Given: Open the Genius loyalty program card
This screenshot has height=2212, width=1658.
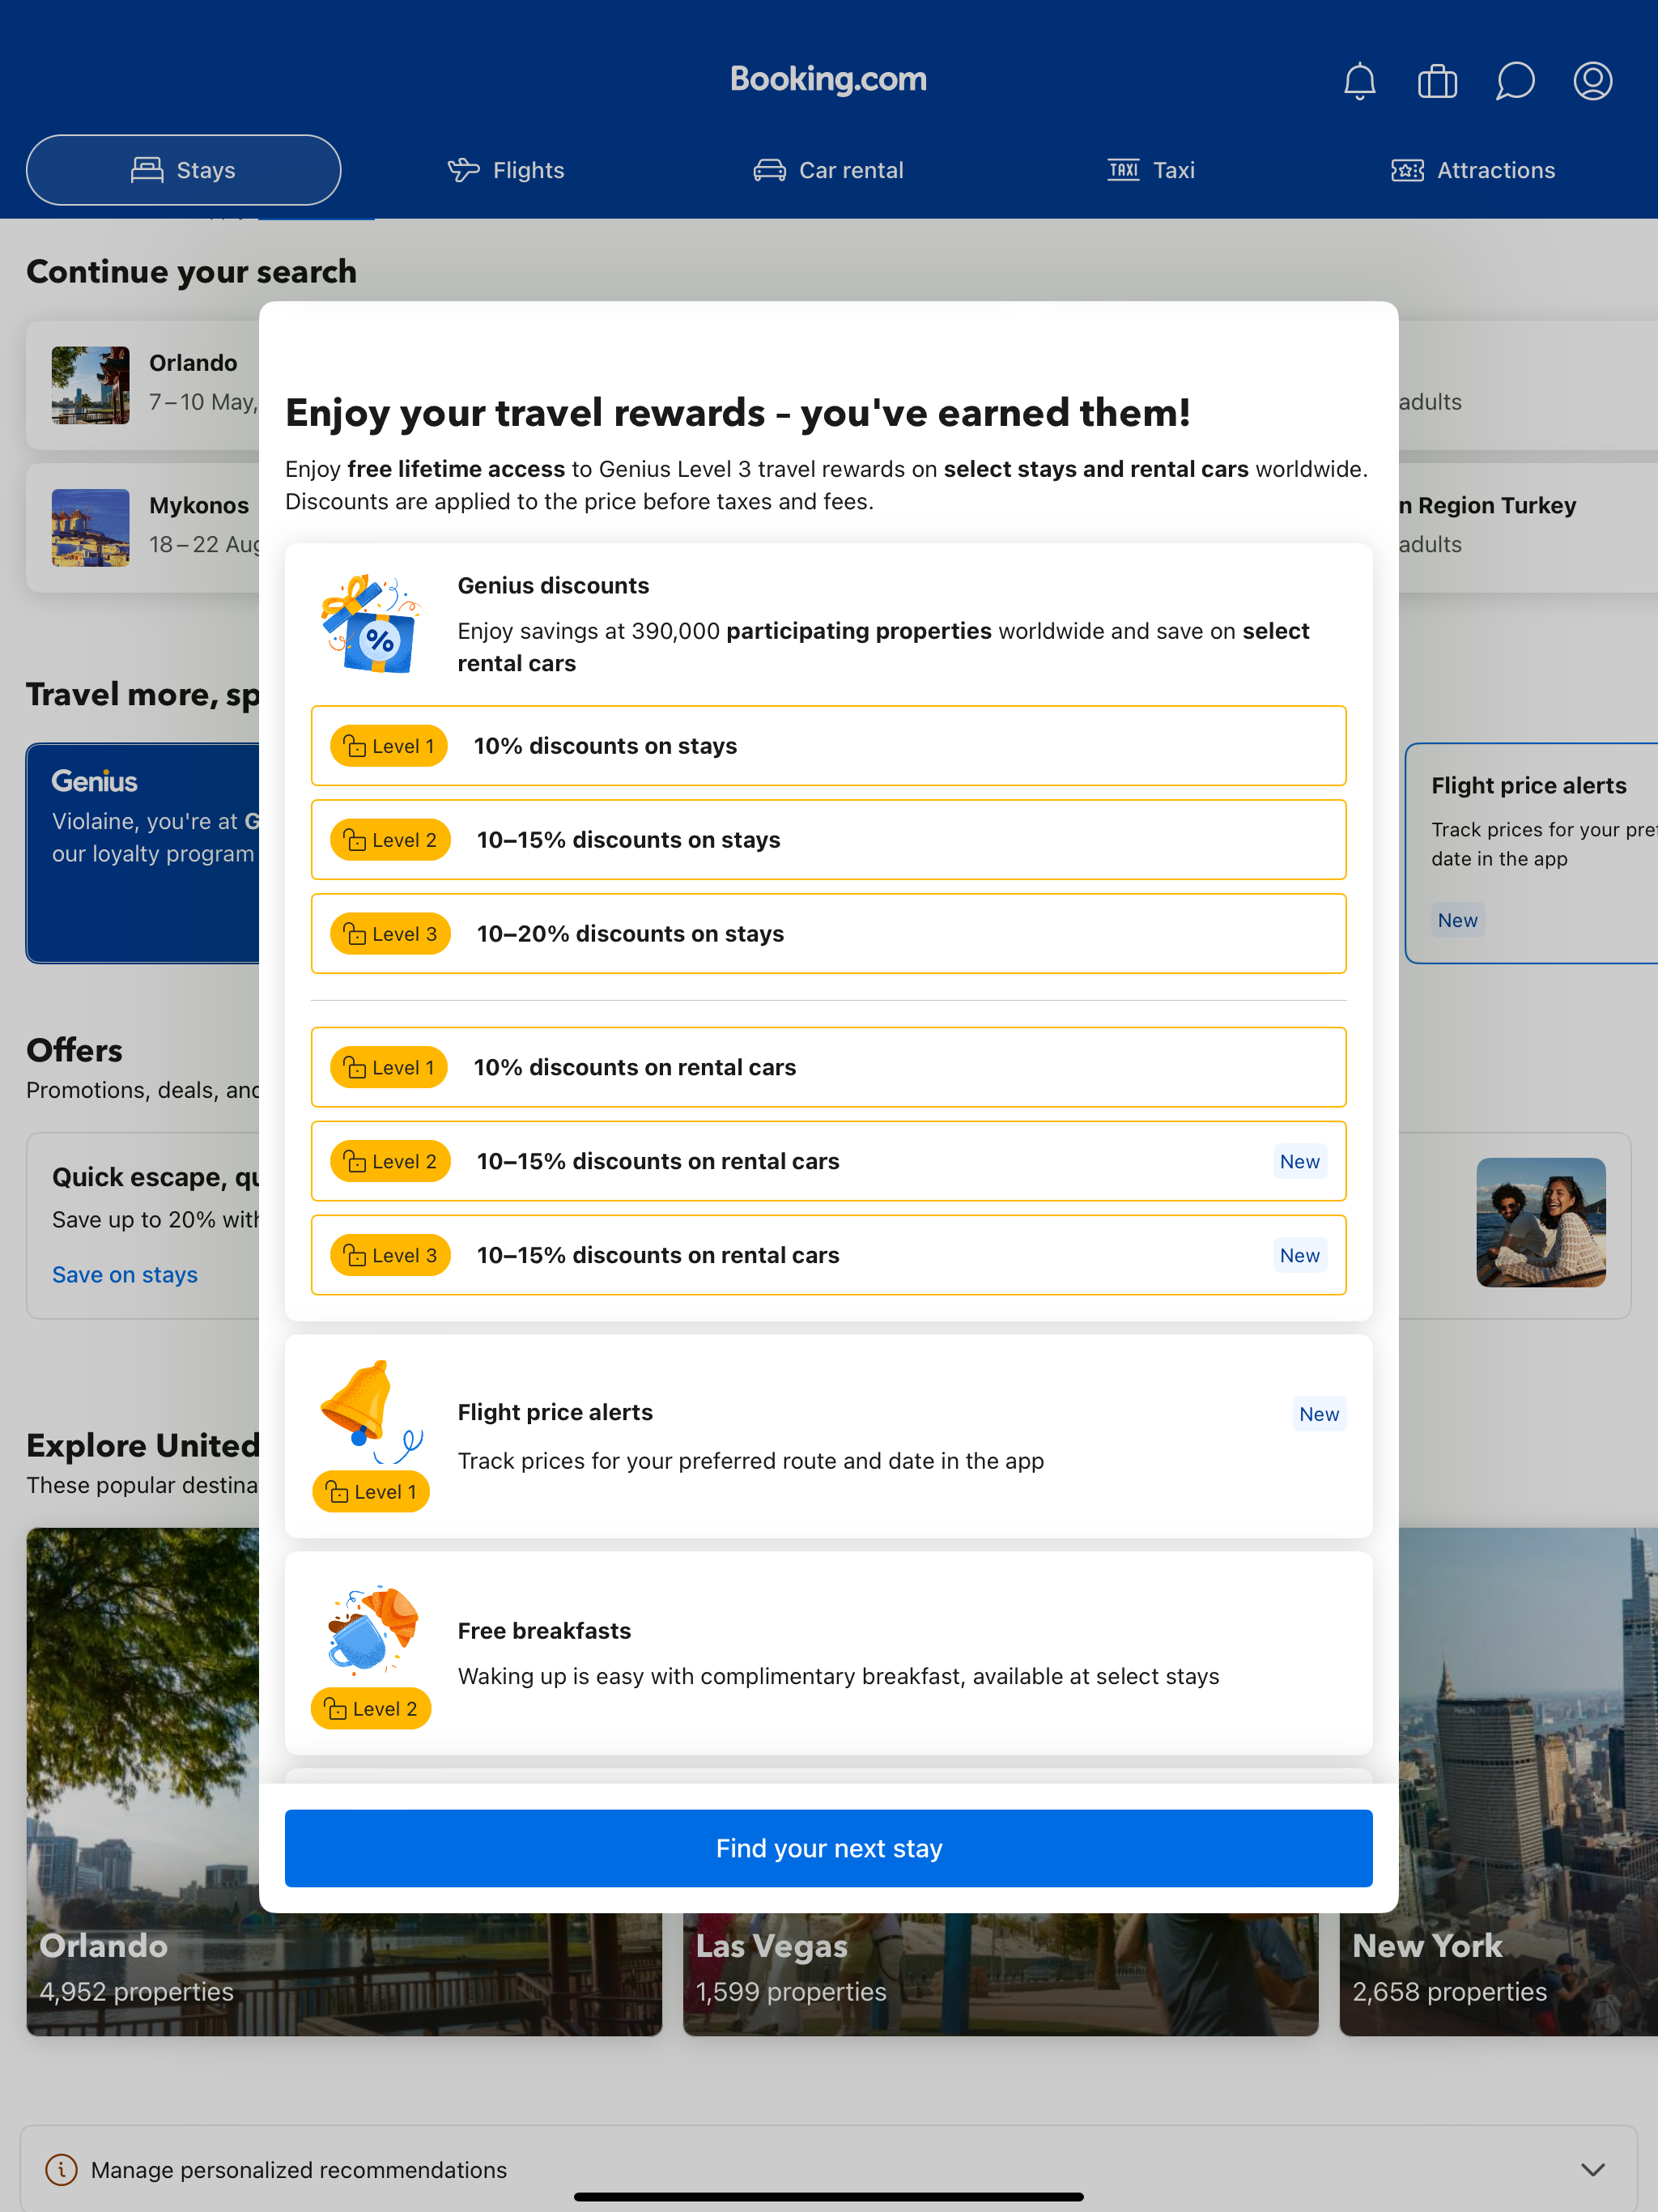Looking at the screenshot, I should tap(143, 853).
